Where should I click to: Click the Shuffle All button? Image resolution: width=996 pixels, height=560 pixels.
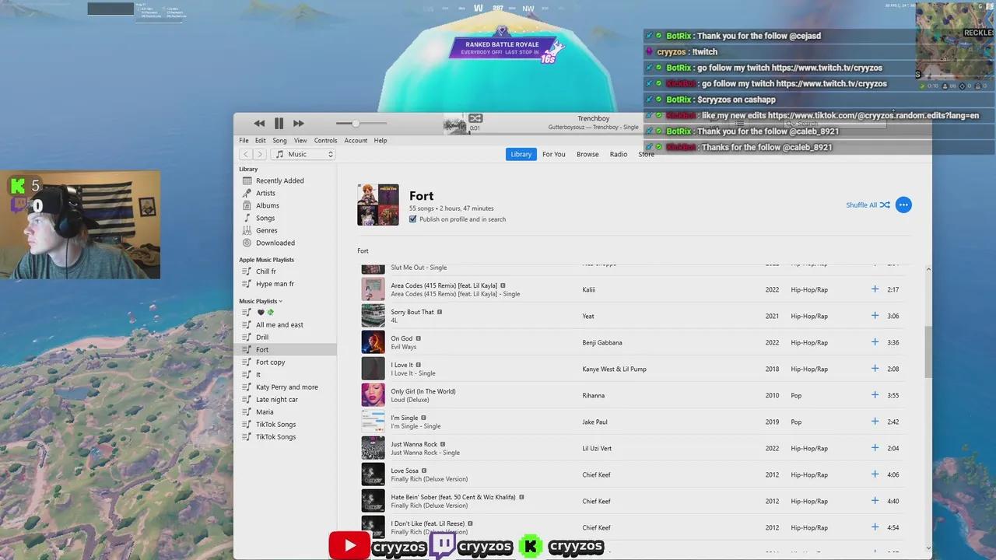868,205
